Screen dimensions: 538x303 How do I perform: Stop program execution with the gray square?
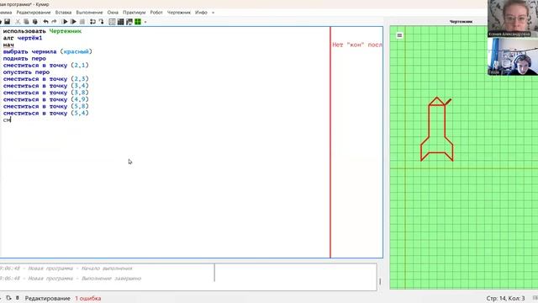tap(82, 22)
